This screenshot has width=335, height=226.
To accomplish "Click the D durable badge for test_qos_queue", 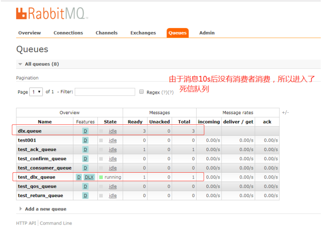I will click(85, 186).
